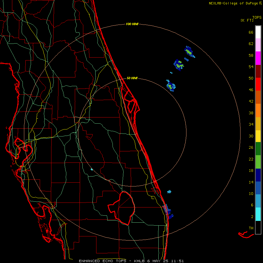263x263 pixels.
Task: Click the light pink 62 kft legend swatch
Action: (x=258, y=45)
